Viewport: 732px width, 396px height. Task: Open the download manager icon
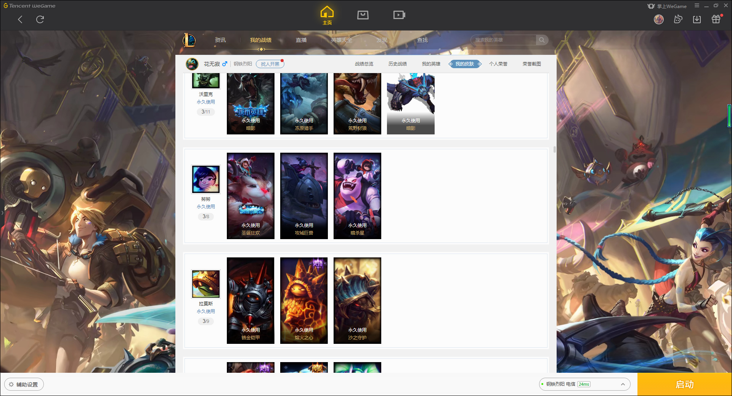[x=697, y=19]
